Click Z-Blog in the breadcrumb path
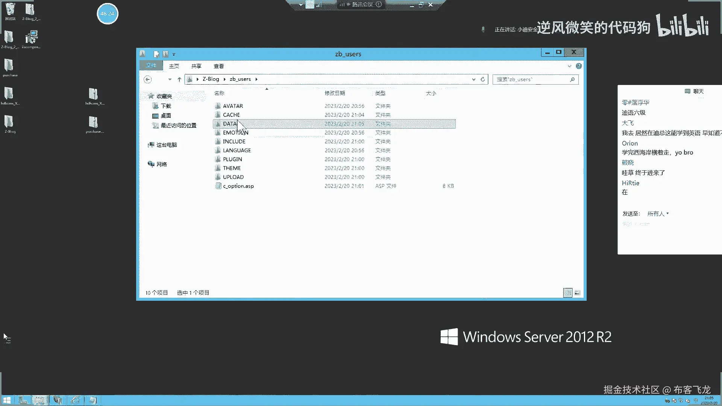Image resolution: width=722 pixels, height=406 pixels. (211, 79)
